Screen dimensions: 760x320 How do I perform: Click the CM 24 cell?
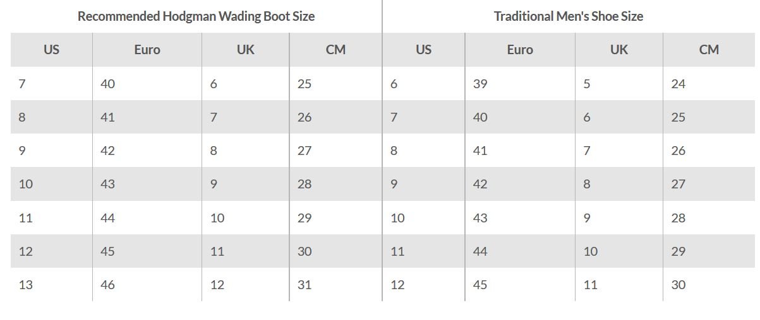click(678, 84)
